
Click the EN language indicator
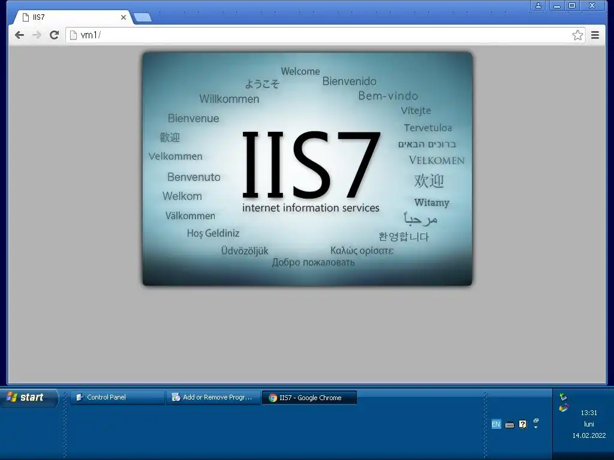496,424
